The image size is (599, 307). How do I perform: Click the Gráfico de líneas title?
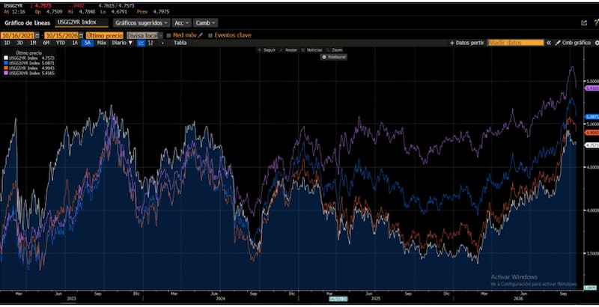tap(27, 23)
